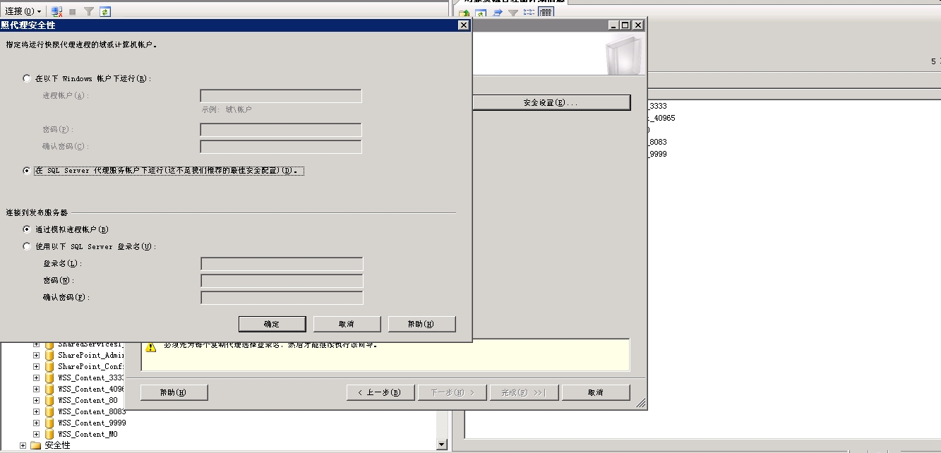
Task: Click the refresh icon in Object Explorer toolbar
Action: coord(105,11)
